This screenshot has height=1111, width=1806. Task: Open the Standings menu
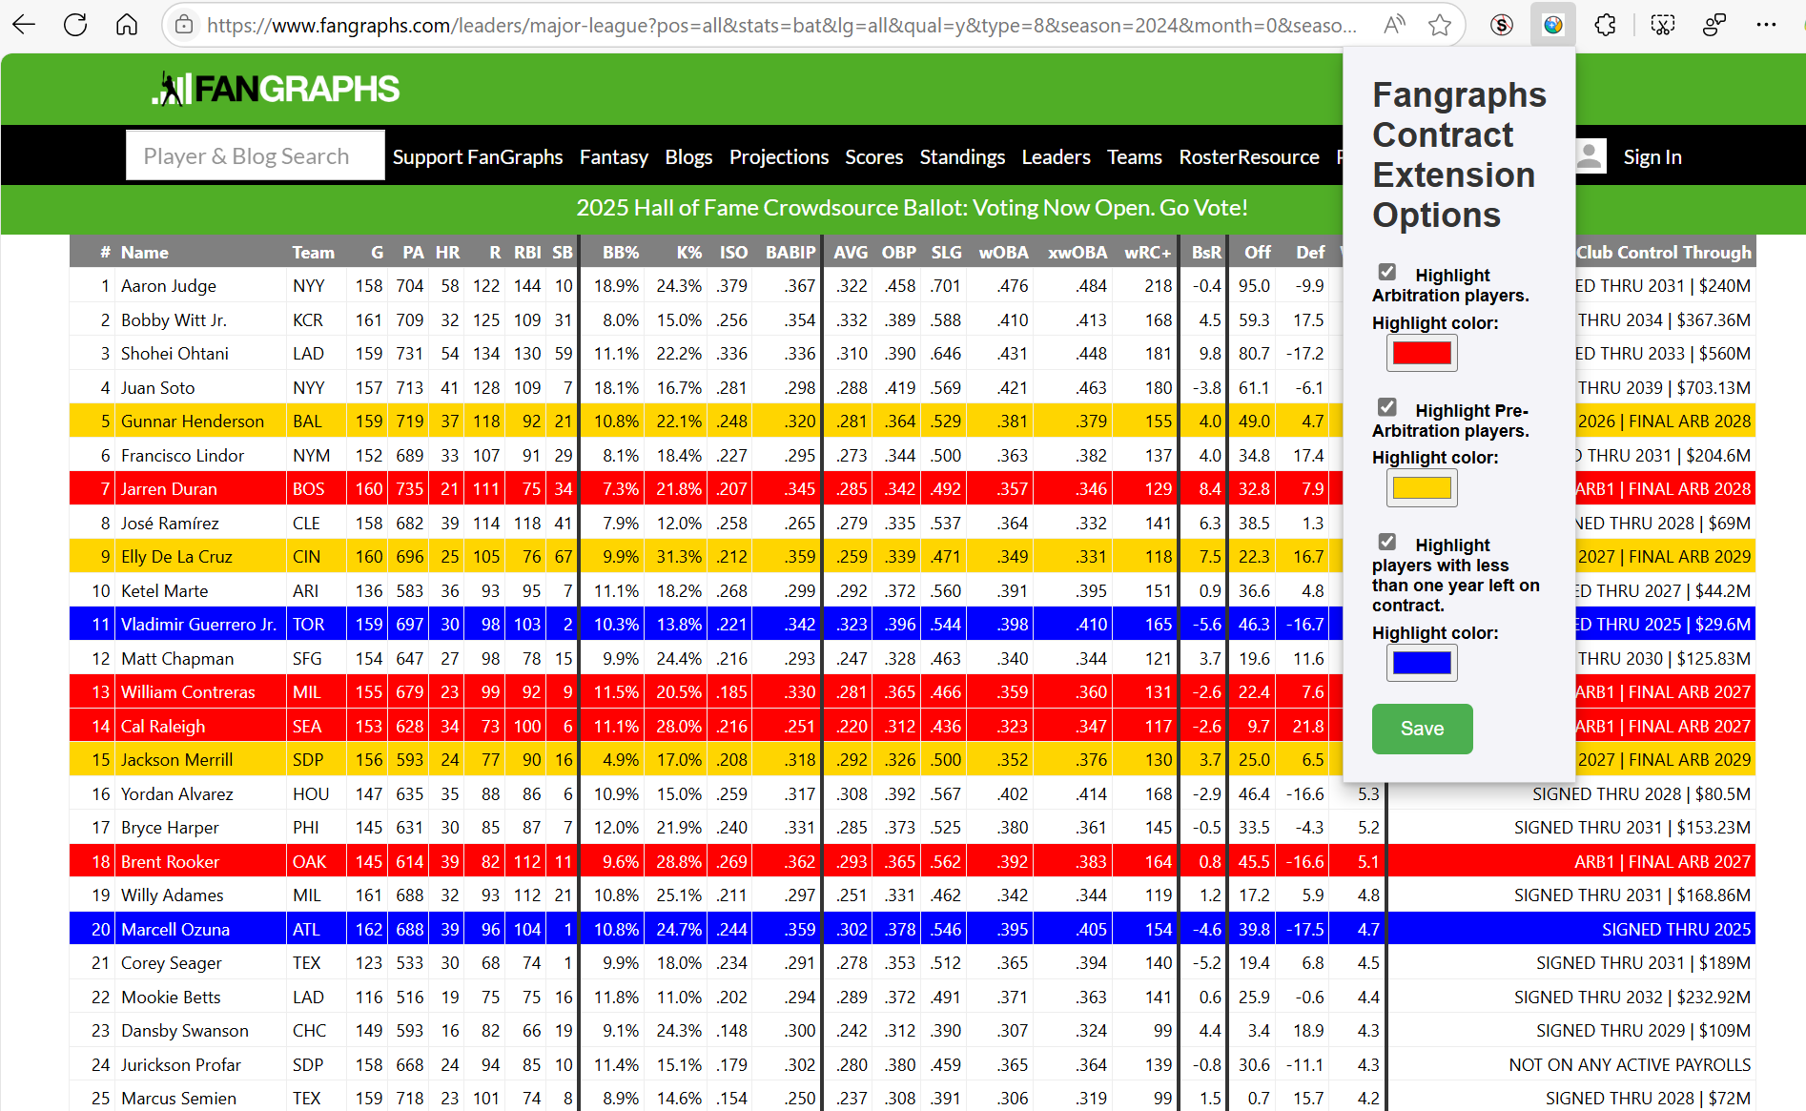pyautogui.click(x=962, y=156)
